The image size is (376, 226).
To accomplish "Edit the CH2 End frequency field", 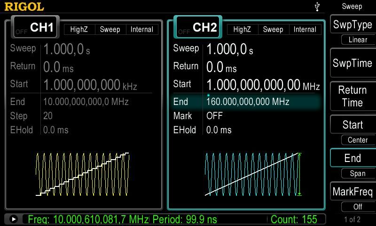I will (x=248, y=102).
